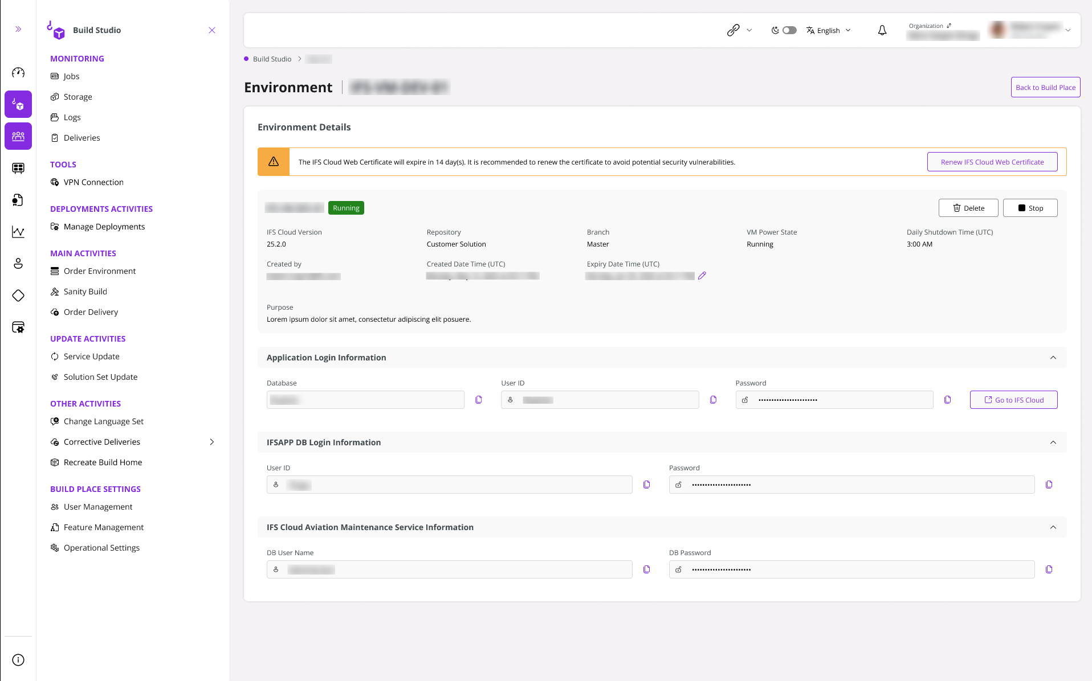The image size is (1092, 681).
Task: Click the Database input field
Action: pos(365,400)
